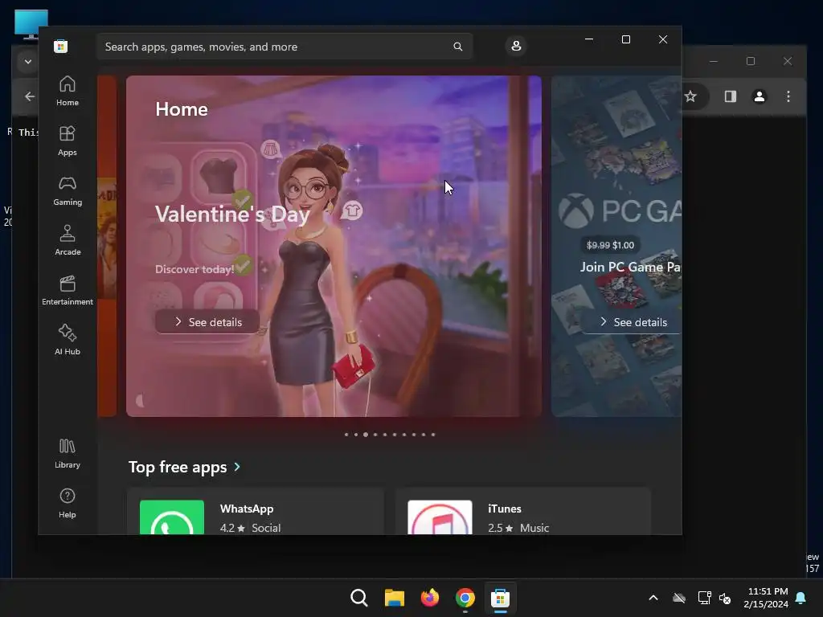Viewport: 823px width, 617px height.
Task: Show the previous banner slide at left
Action: (107, 246)
